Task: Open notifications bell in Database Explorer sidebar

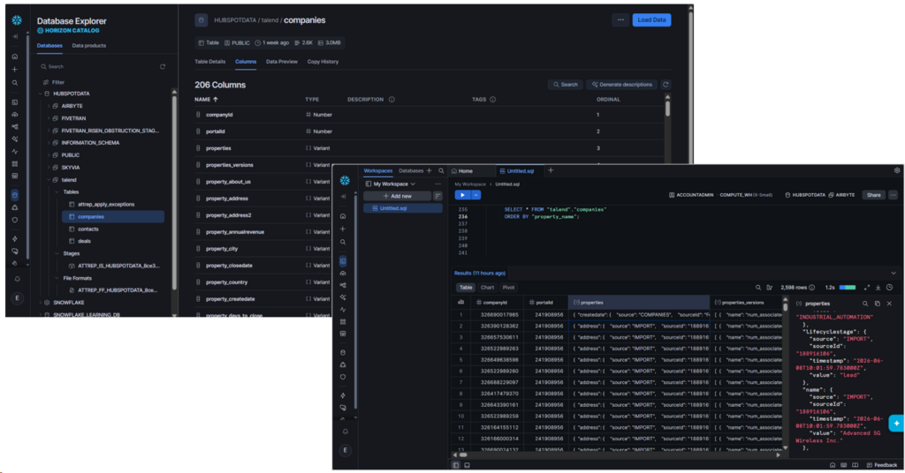Action: (18, 279)
